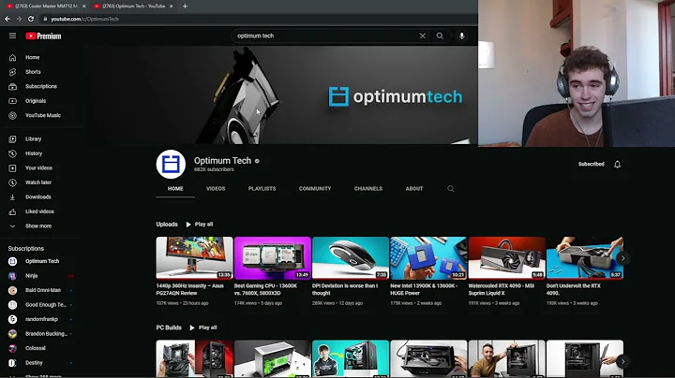Open Best Gaming CPU 13600K video thumbnail

pyautogui.click(x=273, y=257)
